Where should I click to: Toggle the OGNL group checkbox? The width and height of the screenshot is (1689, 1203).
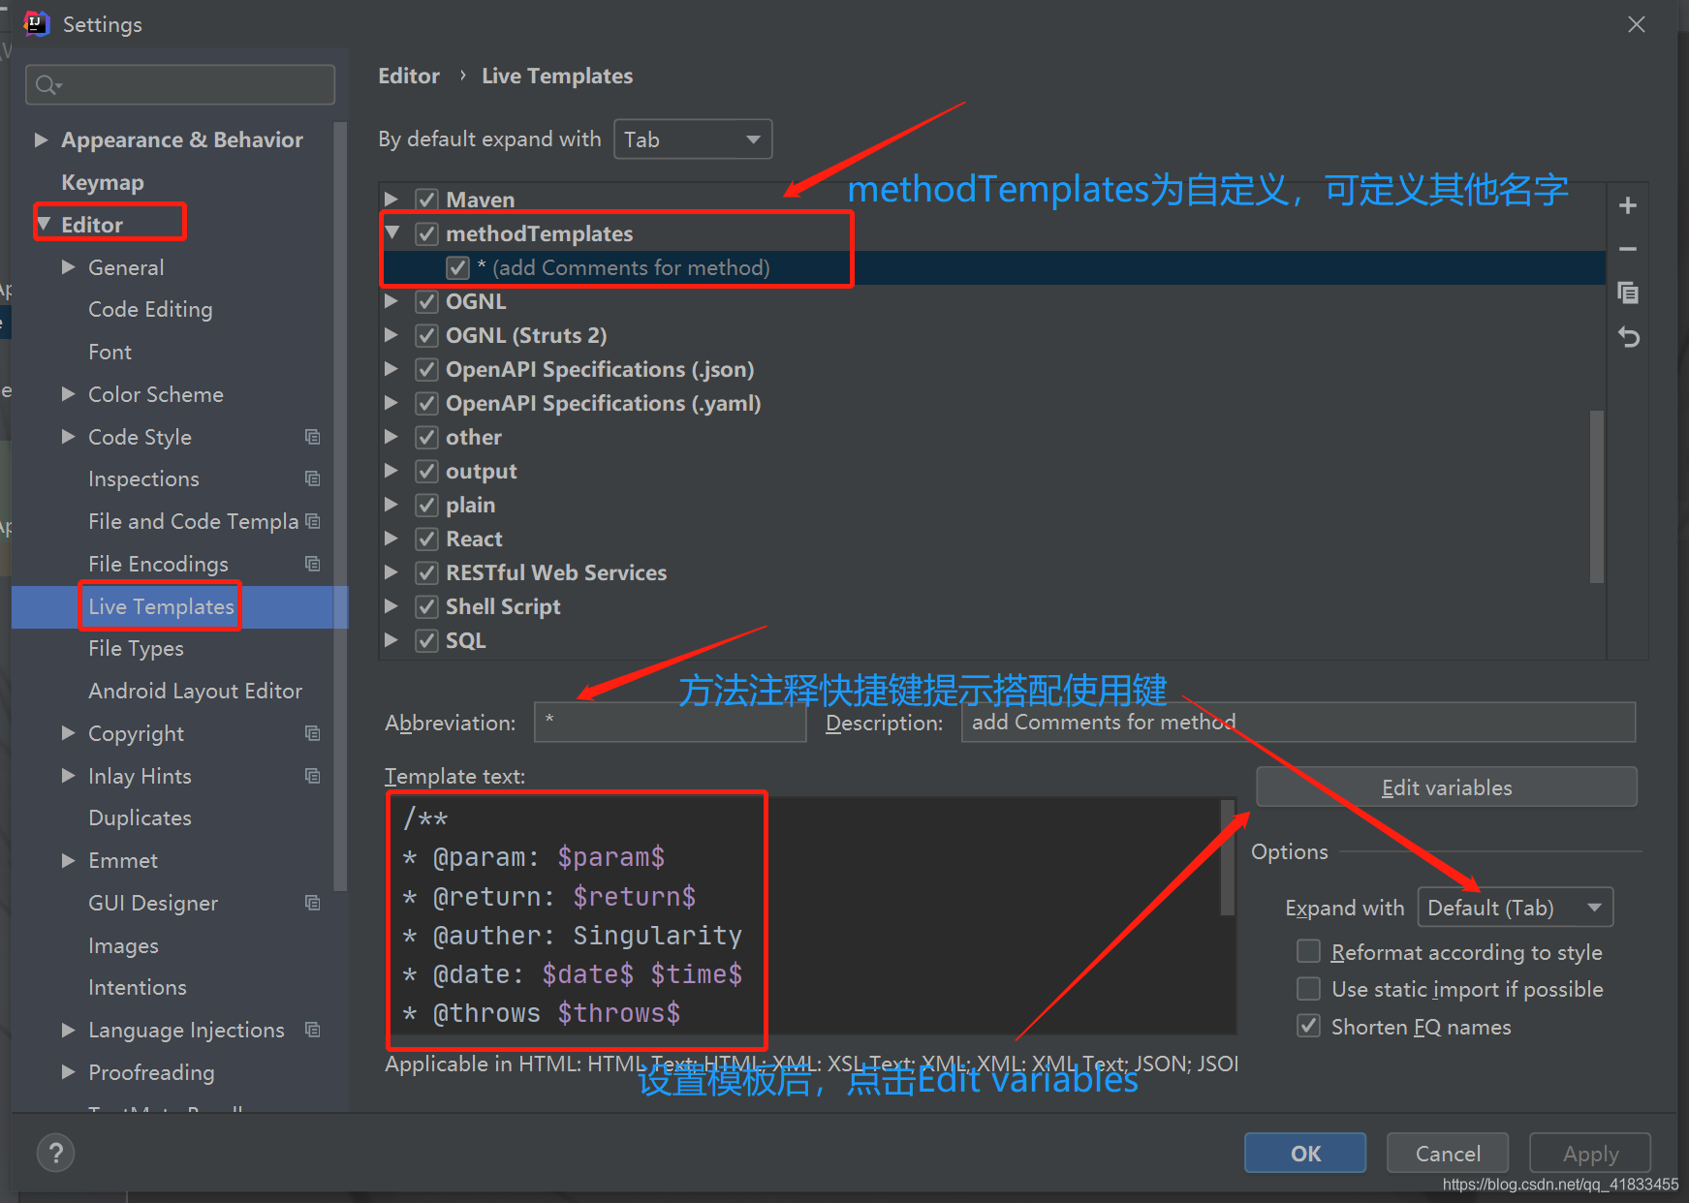tap(426, 301)
